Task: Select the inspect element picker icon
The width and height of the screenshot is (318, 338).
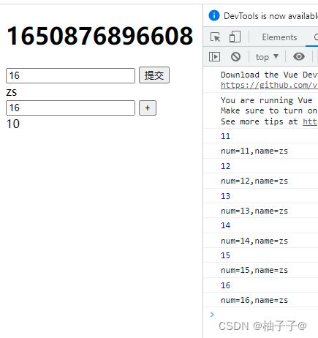Action: pos(215,37)
